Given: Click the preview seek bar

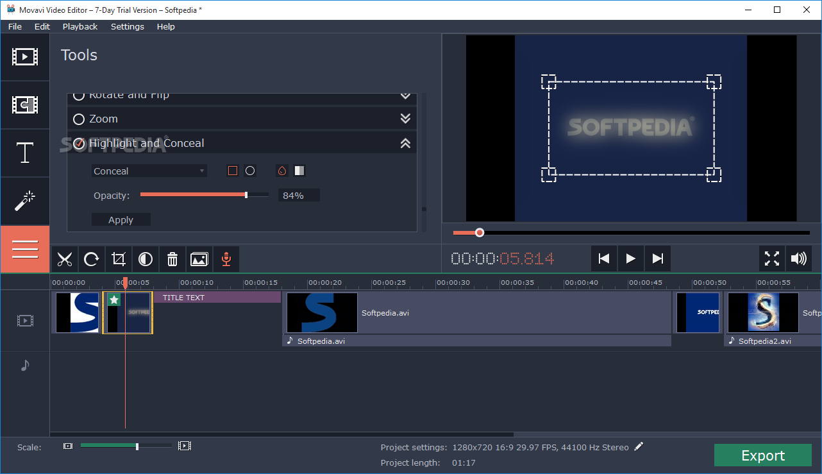Looking at the screenshot, I should coord(632,233).
